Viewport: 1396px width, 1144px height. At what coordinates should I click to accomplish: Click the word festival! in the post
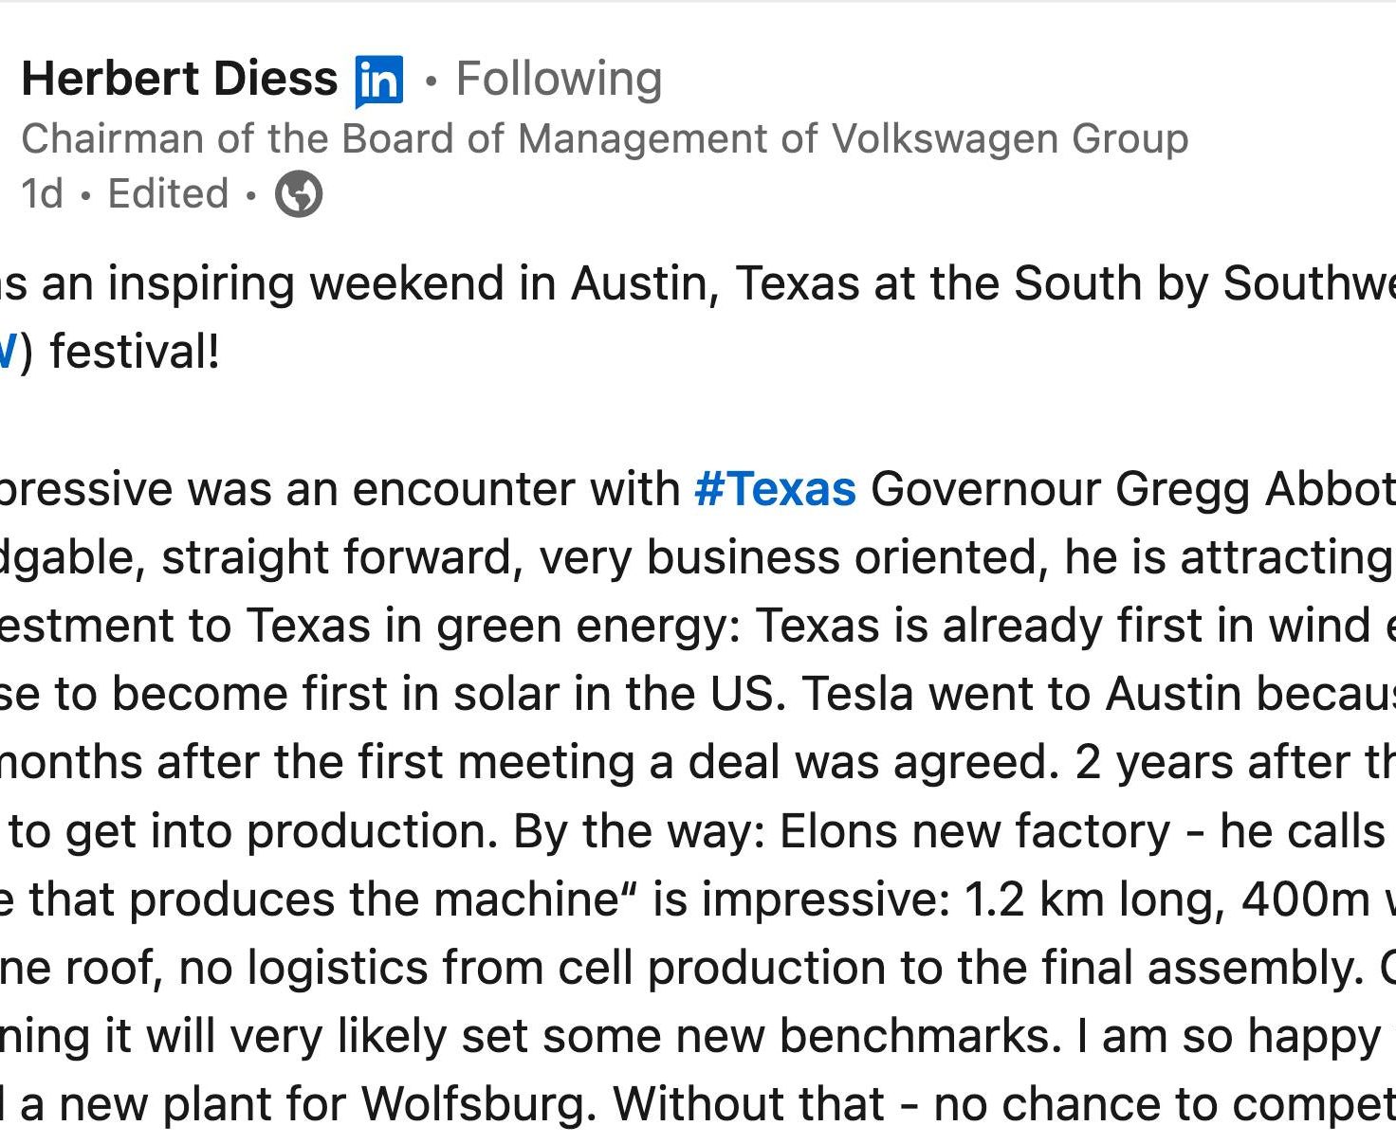[135, 352]
